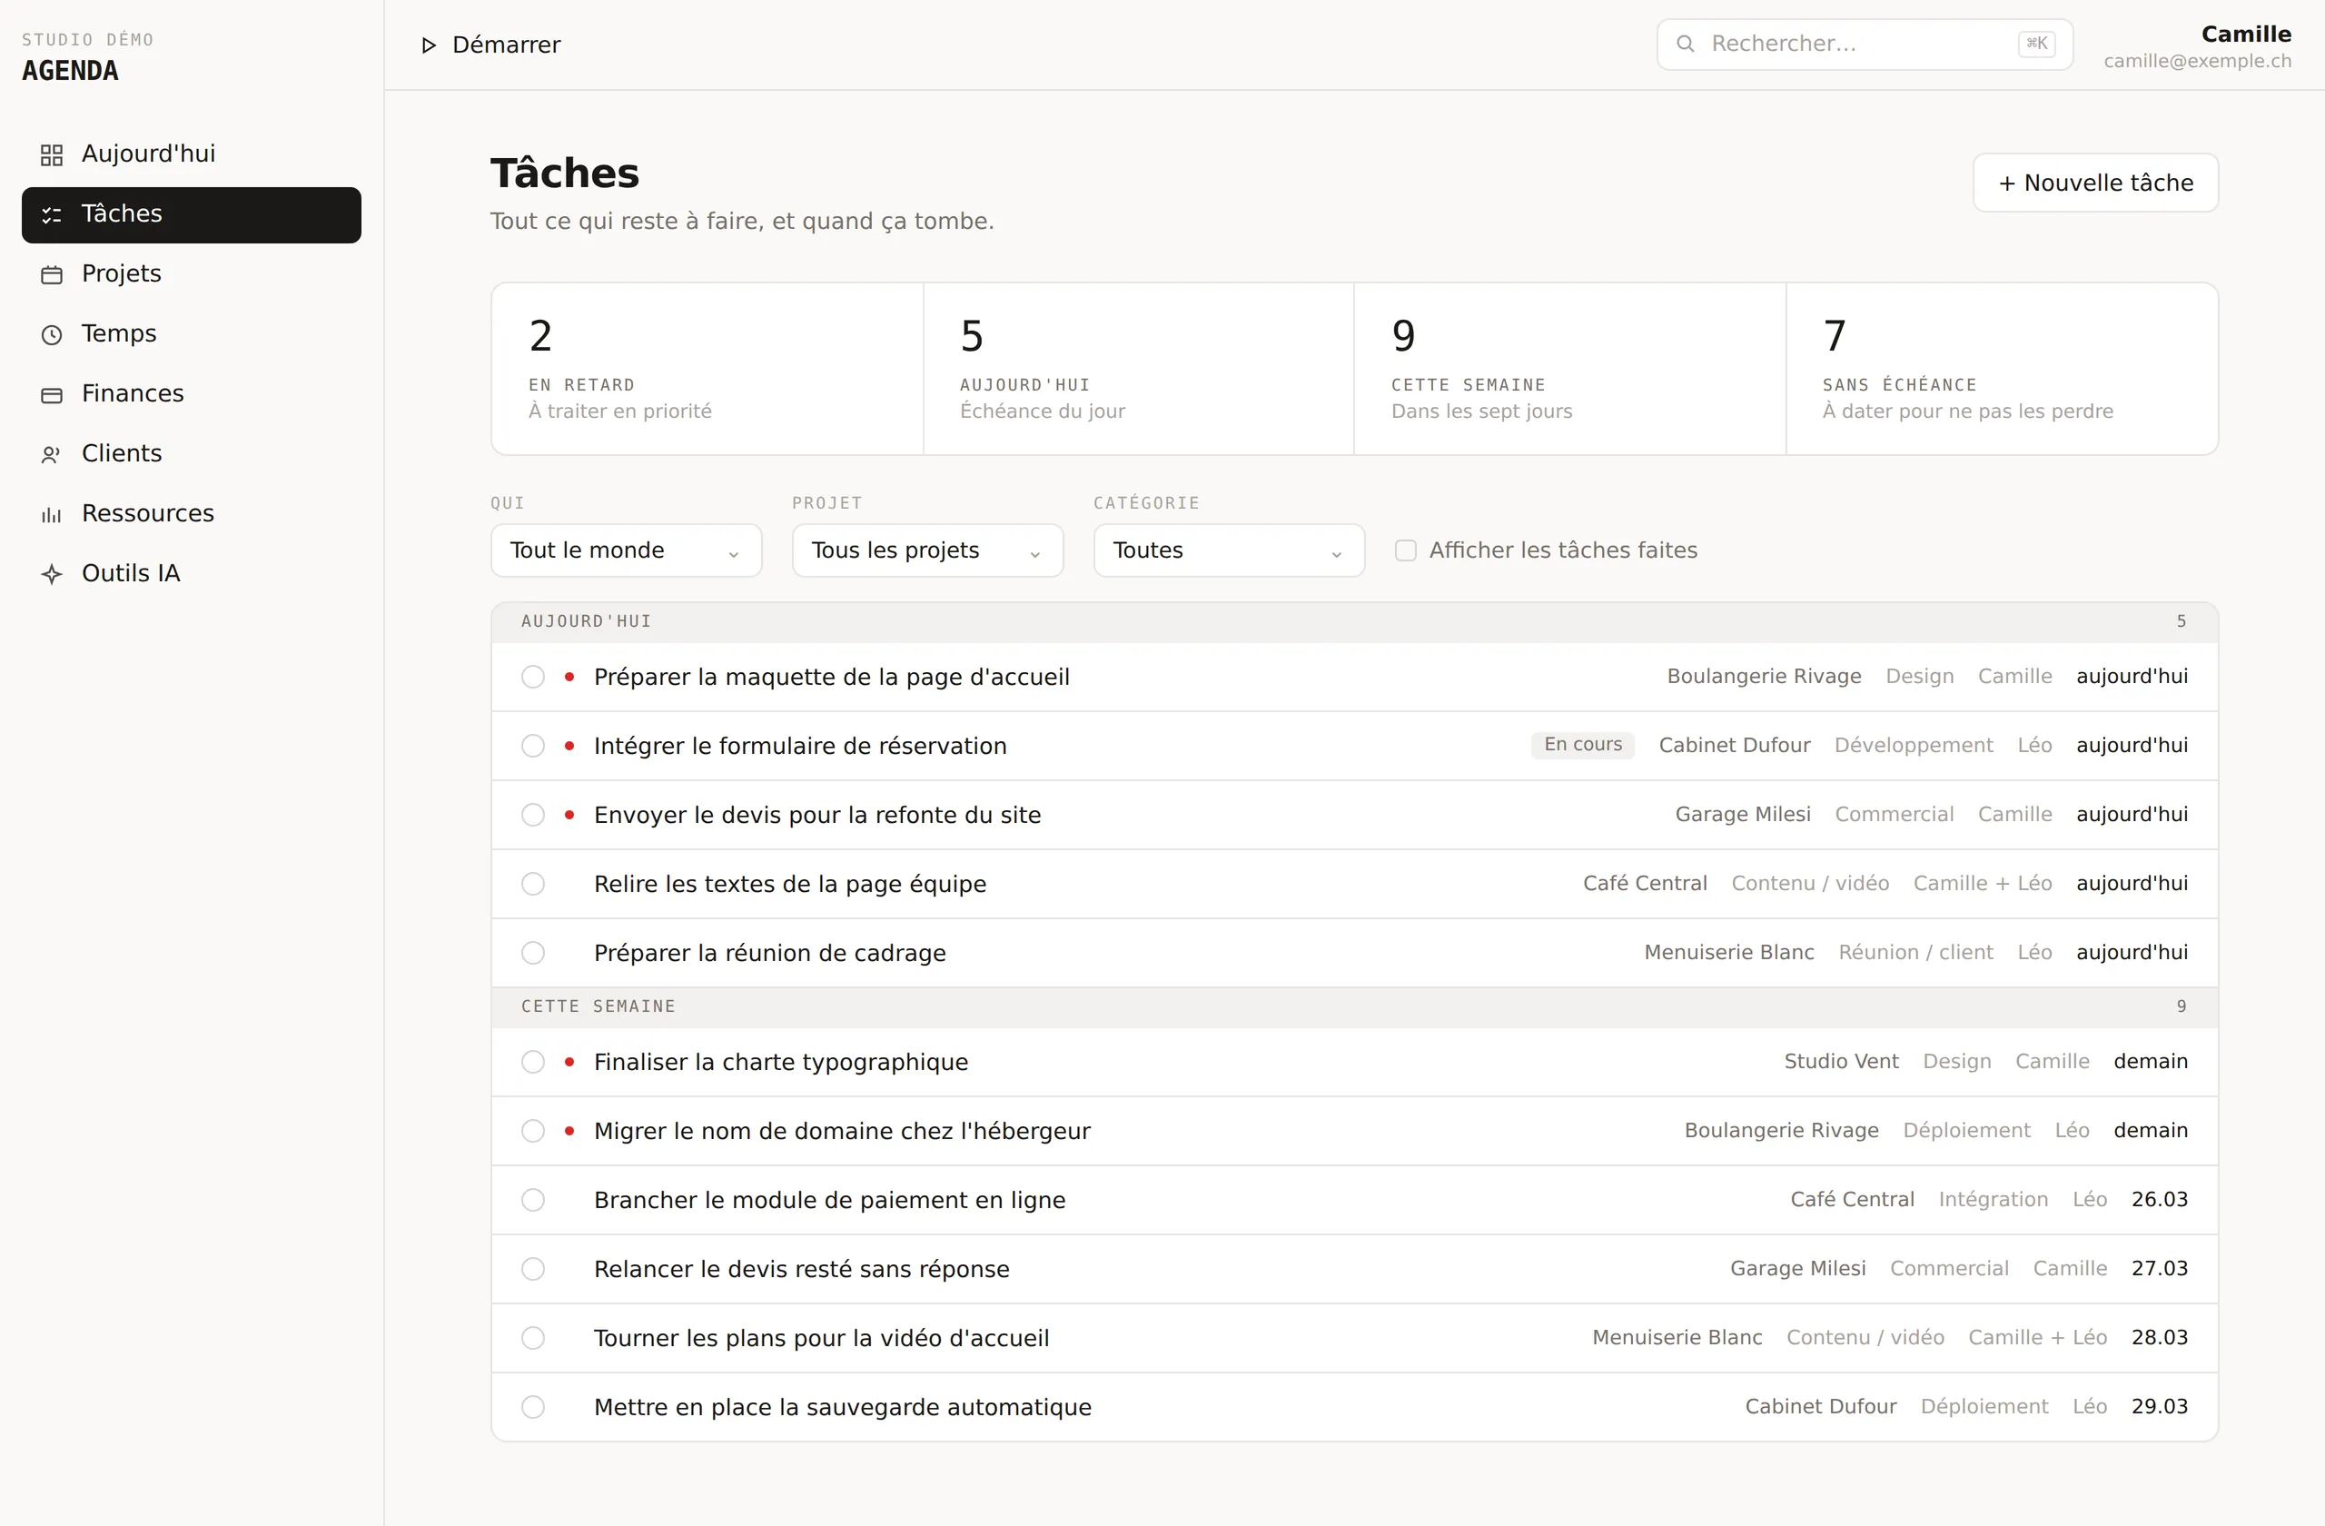
Task: Open the Catégorie dropdown Toutes
Action: click(1229, 551)
